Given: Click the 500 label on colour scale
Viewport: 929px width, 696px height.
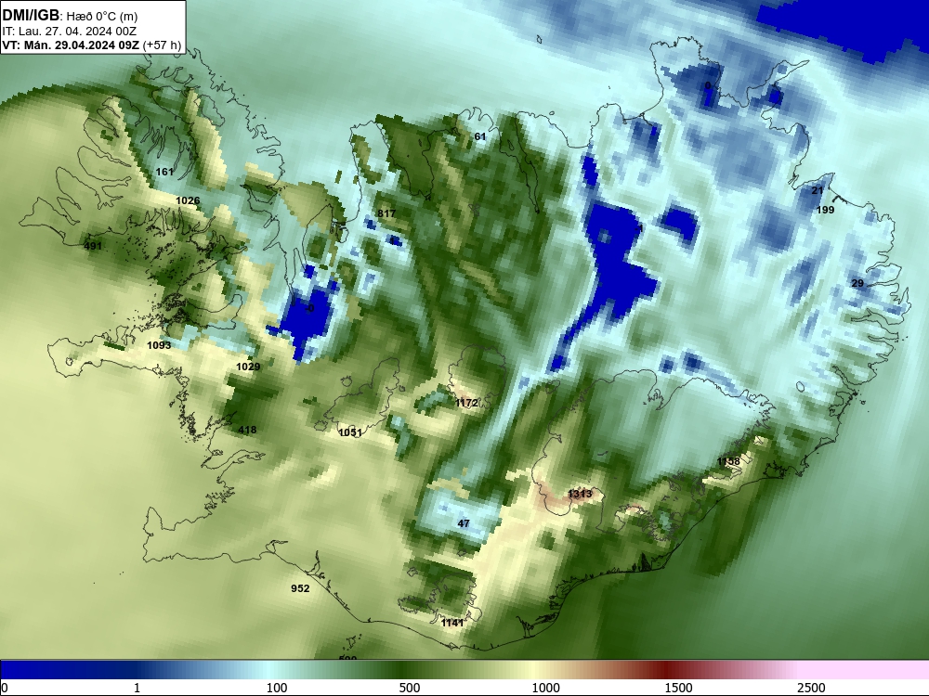Looking at the screenshot, I should pyautogui.click(x=410, y=688).
